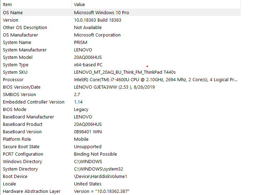Click the Mobile value

click(81, 139)
